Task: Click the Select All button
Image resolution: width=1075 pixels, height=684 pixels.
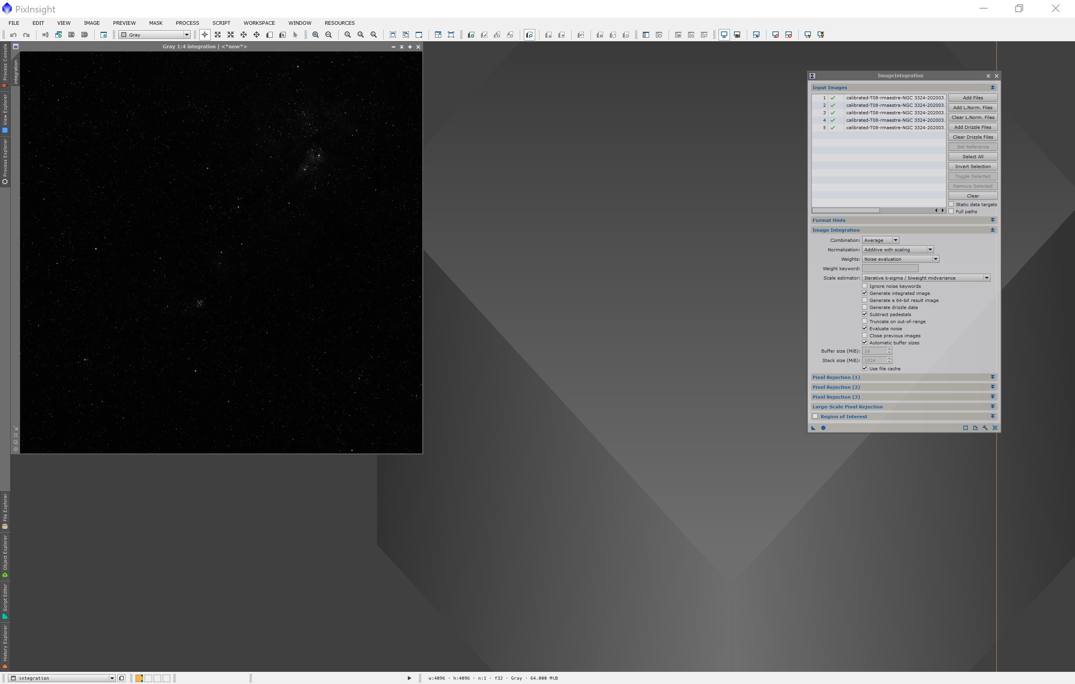Action: pos(972,157)
